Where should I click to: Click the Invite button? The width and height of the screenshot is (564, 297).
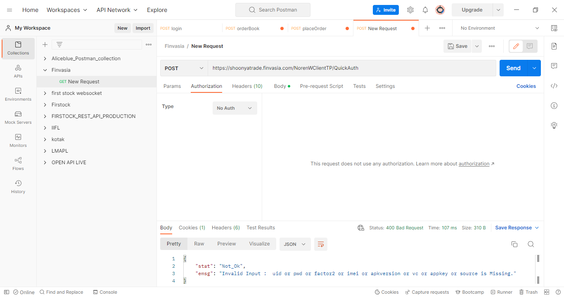click(x=386, y=10)
